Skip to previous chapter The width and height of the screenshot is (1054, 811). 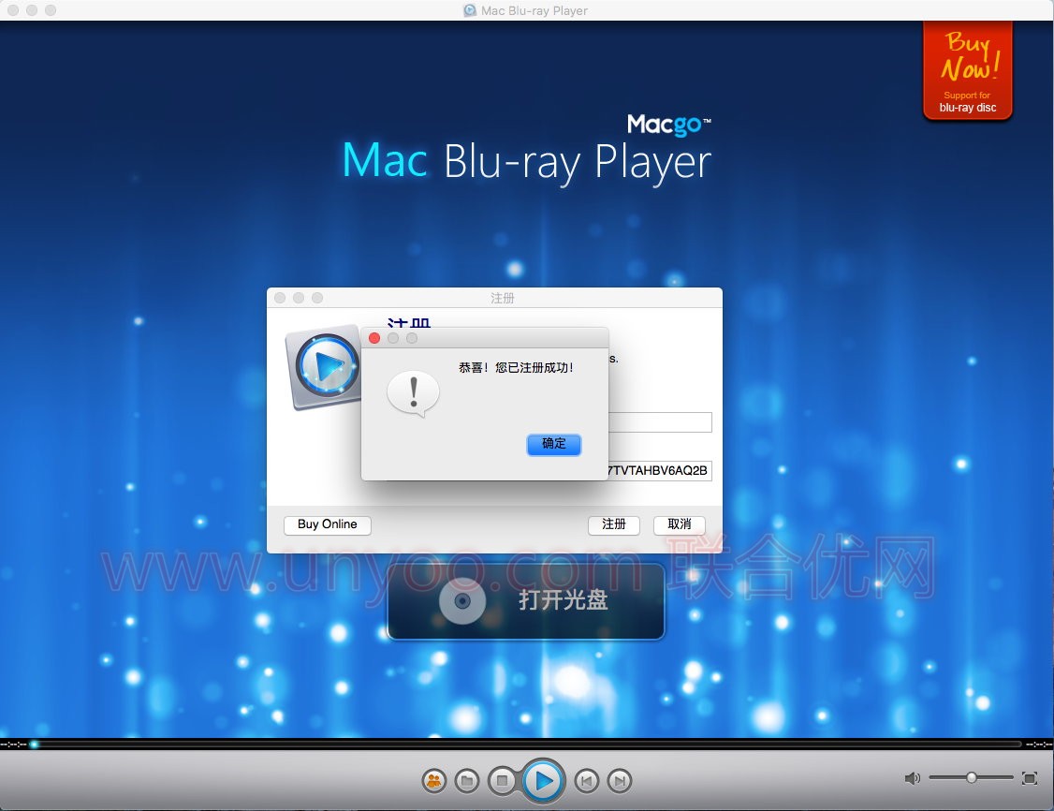(x=586, y=781)
